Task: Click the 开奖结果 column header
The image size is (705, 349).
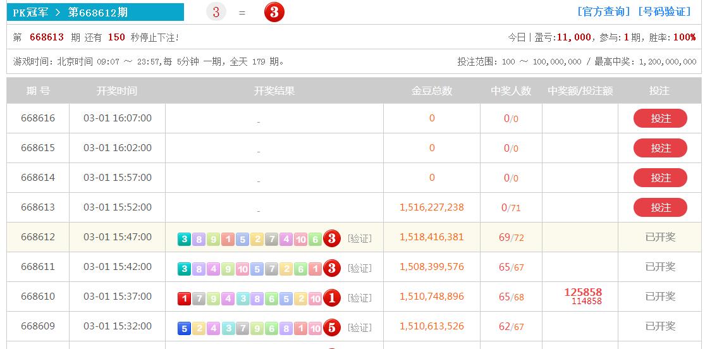Action: pos(274,91)
